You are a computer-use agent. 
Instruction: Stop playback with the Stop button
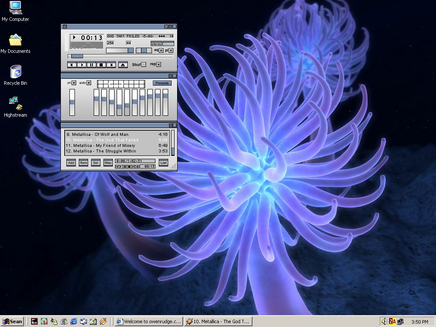(101, 65)
